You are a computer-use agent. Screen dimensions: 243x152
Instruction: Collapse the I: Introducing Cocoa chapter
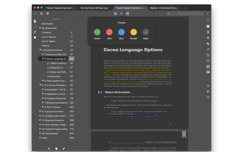point(40,50)
